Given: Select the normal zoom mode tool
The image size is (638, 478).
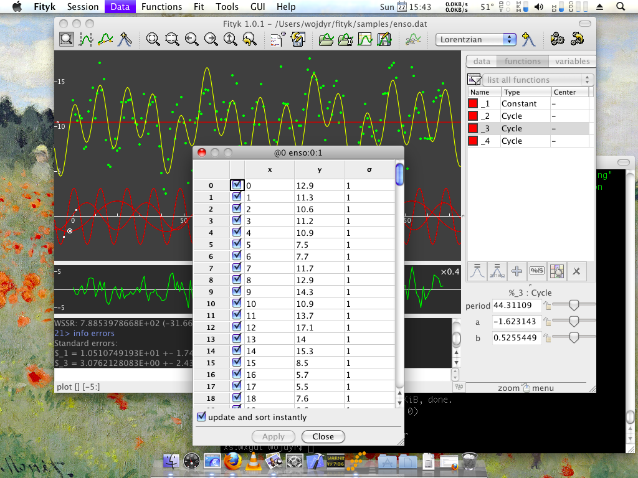Looking at the screenshot, I should point(66,39).
